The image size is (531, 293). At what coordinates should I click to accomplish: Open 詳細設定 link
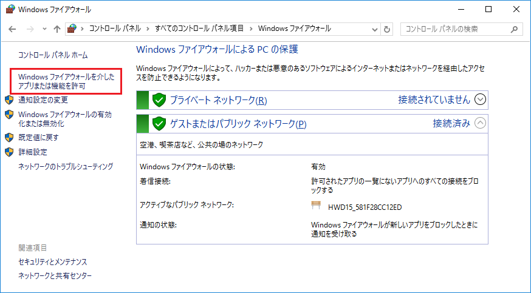pyautogui.click(x=33, y=152)
